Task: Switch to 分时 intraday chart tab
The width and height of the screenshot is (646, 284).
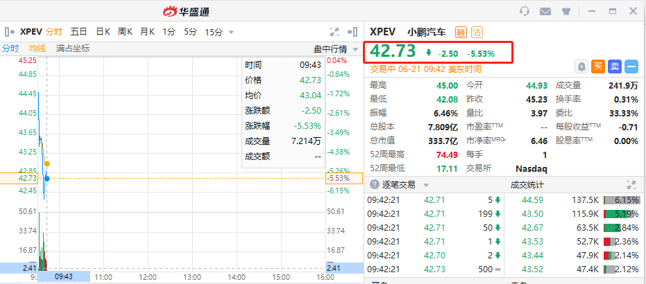Action: coord(54,32)
